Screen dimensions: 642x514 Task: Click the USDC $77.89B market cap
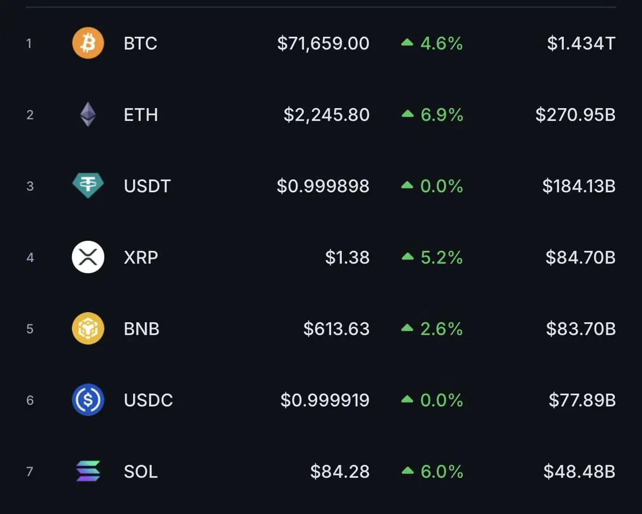pyautogui.click(x=582, y=400)
